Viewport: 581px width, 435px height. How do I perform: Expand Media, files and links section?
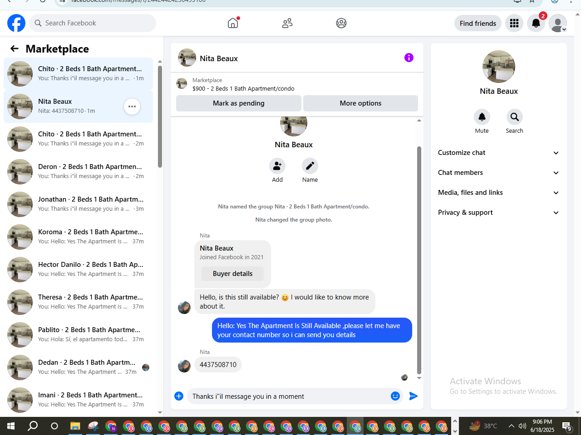point(499,193)
